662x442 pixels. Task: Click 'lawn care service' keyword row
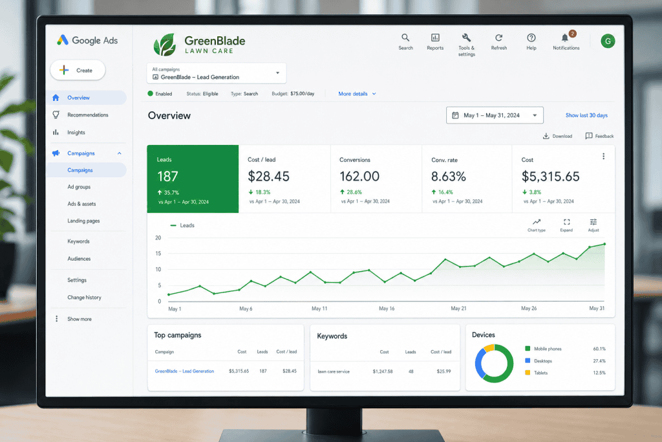pyautogui.click(x=385, y=371)
